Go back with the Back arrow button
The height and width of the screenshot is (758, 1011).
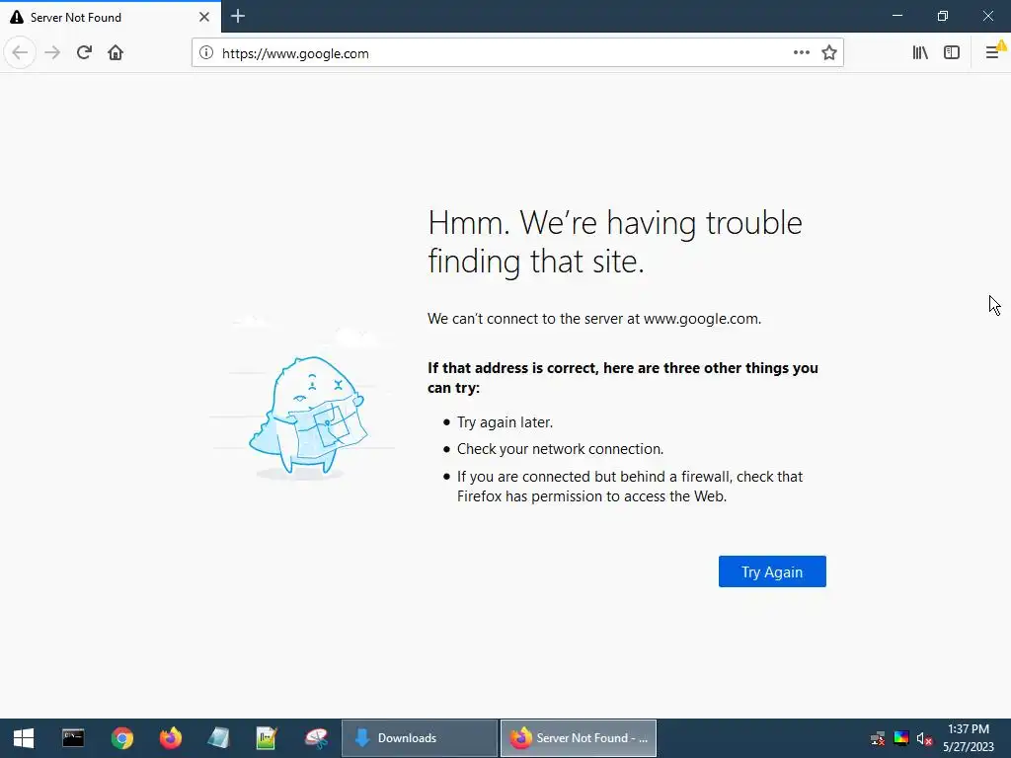[20, 53]
